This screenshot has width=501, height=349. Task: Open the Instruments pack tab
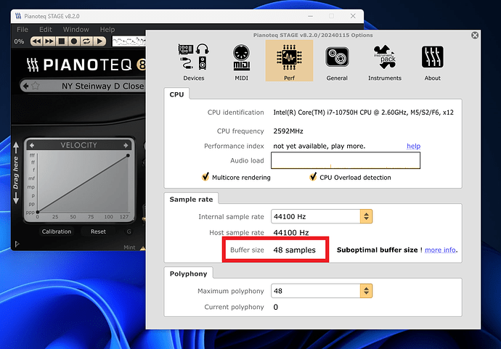(x=385, y=61)
